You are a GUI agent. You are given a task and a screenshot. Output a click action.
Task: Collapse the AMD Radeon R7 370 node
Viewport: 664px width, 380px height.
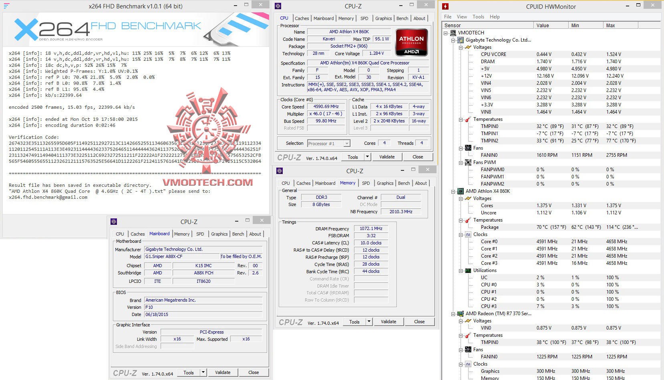tap(453, 314)
